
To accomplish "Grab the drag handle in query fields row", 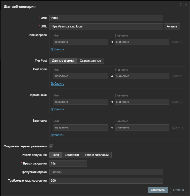I will 52,42.
